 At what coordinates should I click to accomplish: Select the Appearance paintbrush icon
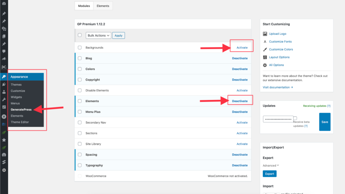(x=4, y=76)
